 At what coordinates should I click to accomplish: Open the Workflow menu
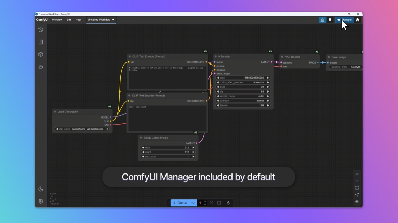[57, 20]
